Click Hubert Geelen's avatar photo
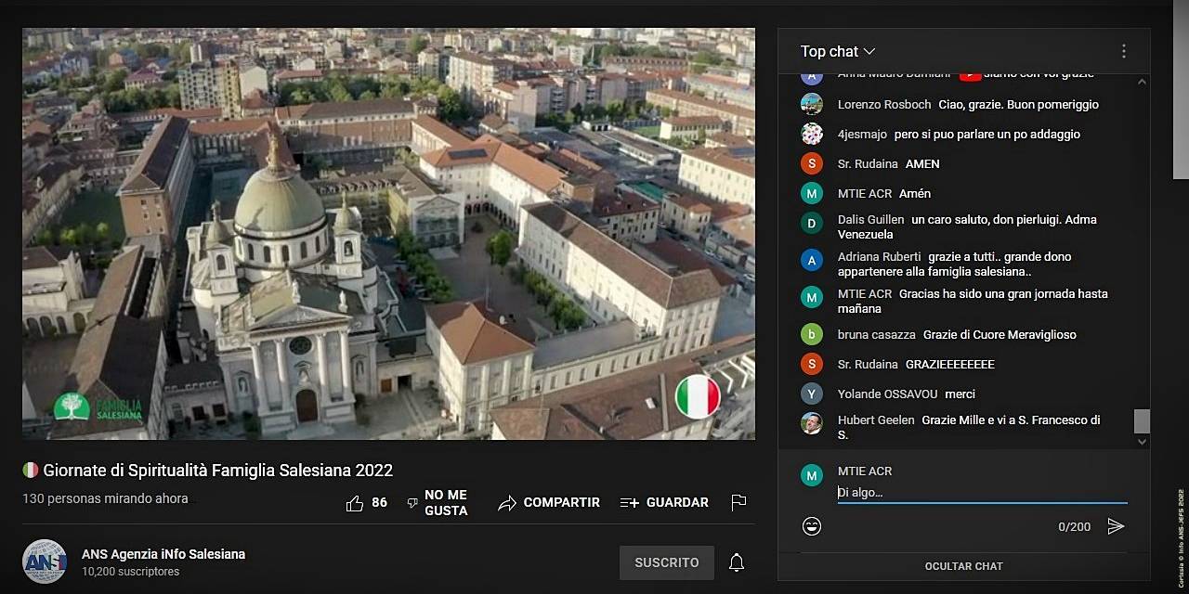This screenshot has height=594, width=1189. pos(812,423)
